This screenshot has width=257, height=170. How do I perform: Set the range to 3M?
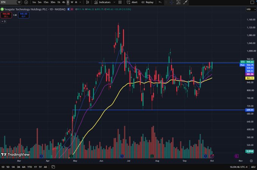[x=19, y=167]
